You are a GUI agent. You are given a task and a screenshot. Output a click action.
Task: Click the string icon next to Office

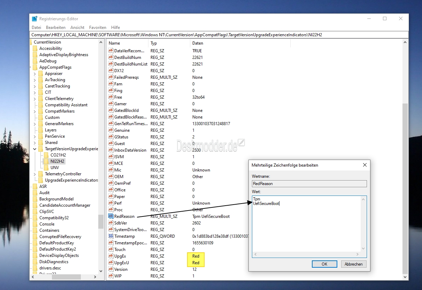coord(111,190)
